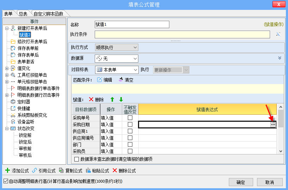Open the 对目标表 本表单 dropdown
This screenshot has height=190, width=288.
pos(135,70)
